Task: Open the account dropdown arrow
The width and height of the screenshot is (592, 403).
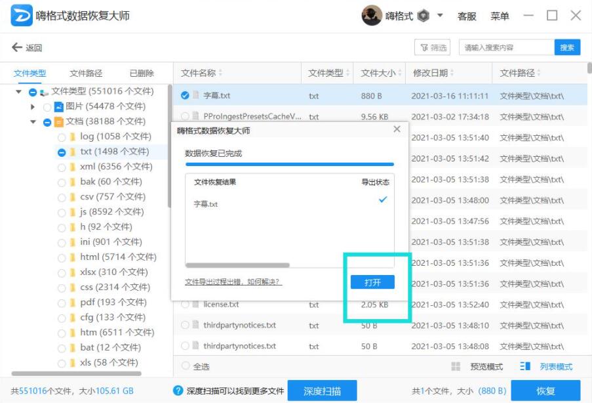Action: 440,16
